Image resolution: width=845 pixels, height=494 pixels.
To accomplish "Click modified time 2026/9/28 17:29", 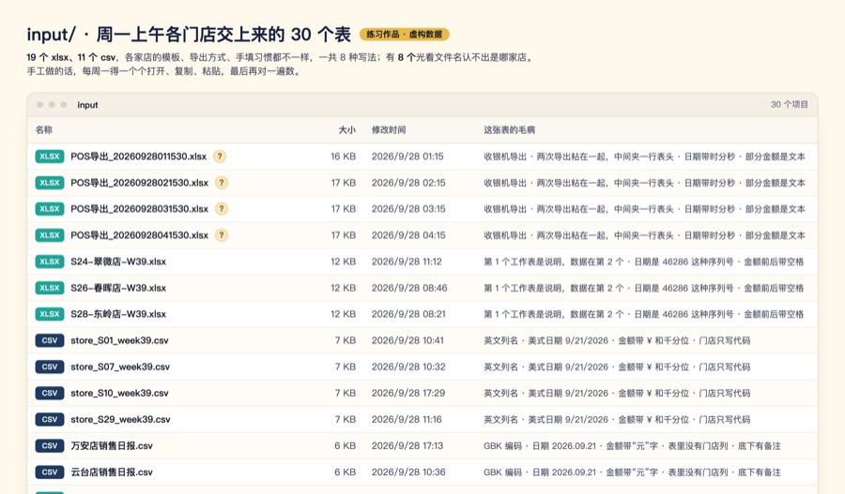I will coord(408,394).
